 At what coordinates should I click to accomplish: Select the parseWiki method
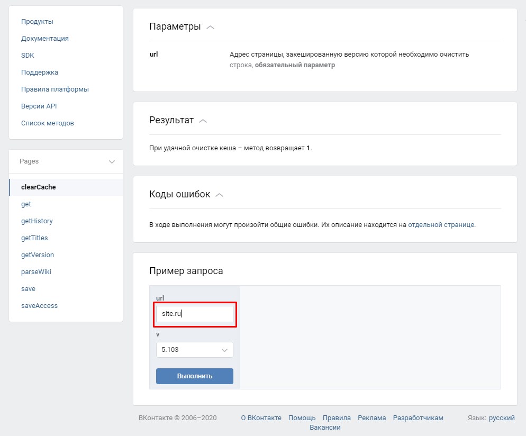click(36, 271)
